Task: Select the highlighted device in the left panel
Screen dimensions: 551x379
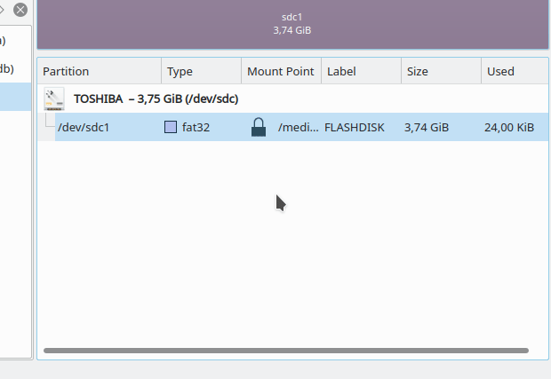Action: click(15, 97)
